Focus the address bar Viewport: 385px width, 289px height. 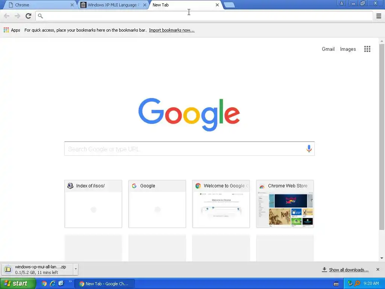[204, 16]
